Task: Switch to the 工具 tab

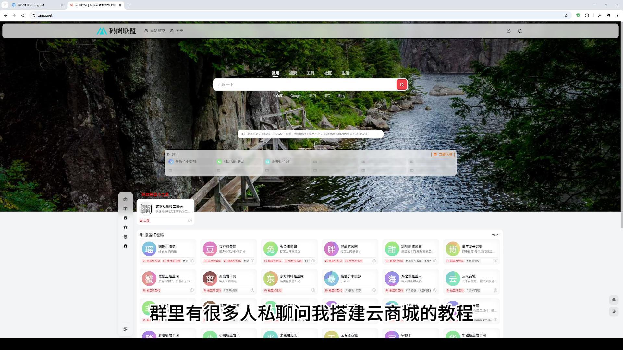Action: click(x=311, y=73)
